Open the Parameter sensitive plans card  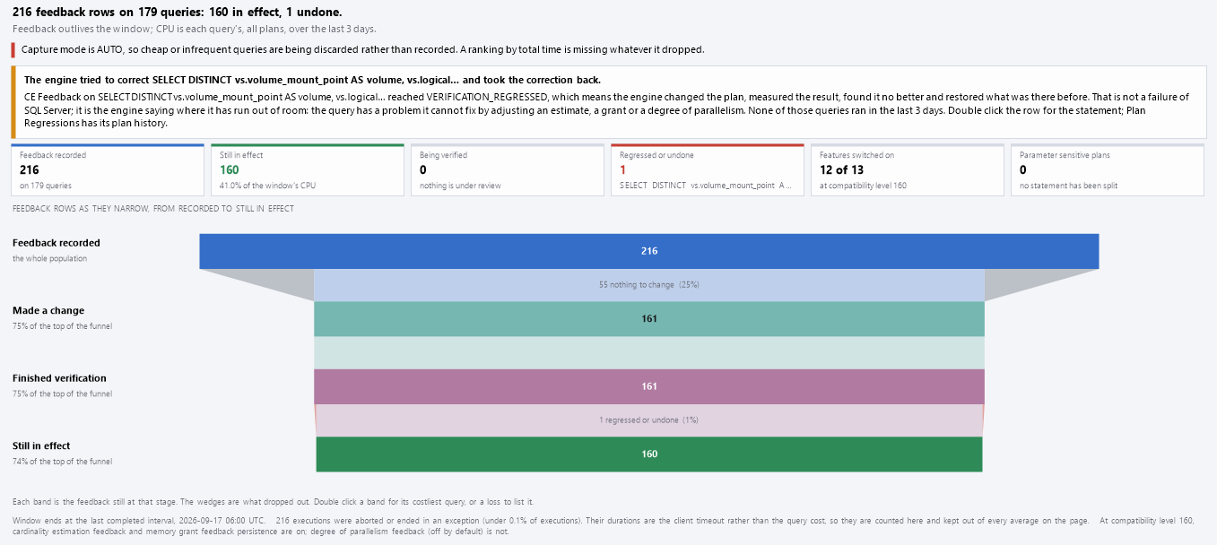click(1108, 169)
